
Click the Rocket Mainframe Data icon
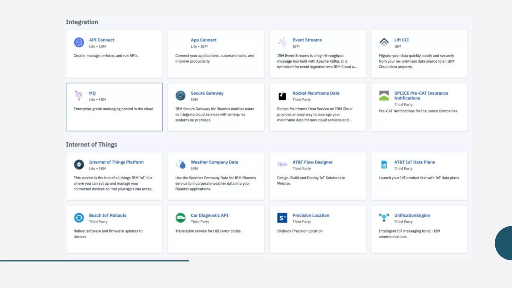coord(282,96)
